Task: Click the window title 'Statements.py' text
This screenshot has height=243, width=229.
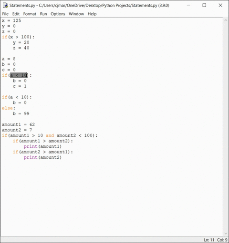Action: 22,5
